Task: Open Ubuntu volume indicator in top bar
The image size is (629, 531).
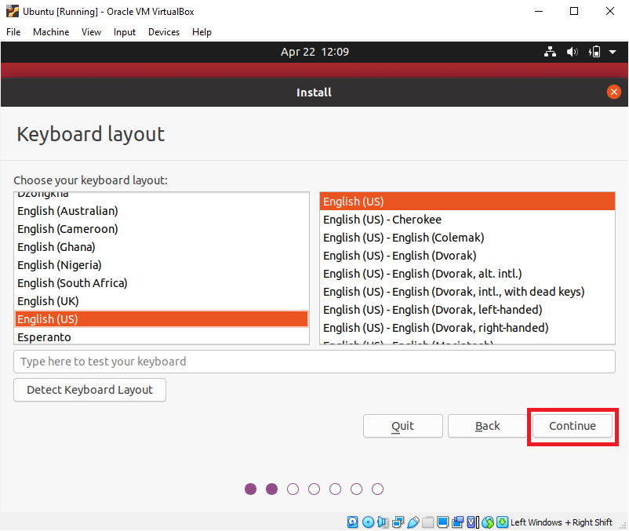Action: [572, 52]
